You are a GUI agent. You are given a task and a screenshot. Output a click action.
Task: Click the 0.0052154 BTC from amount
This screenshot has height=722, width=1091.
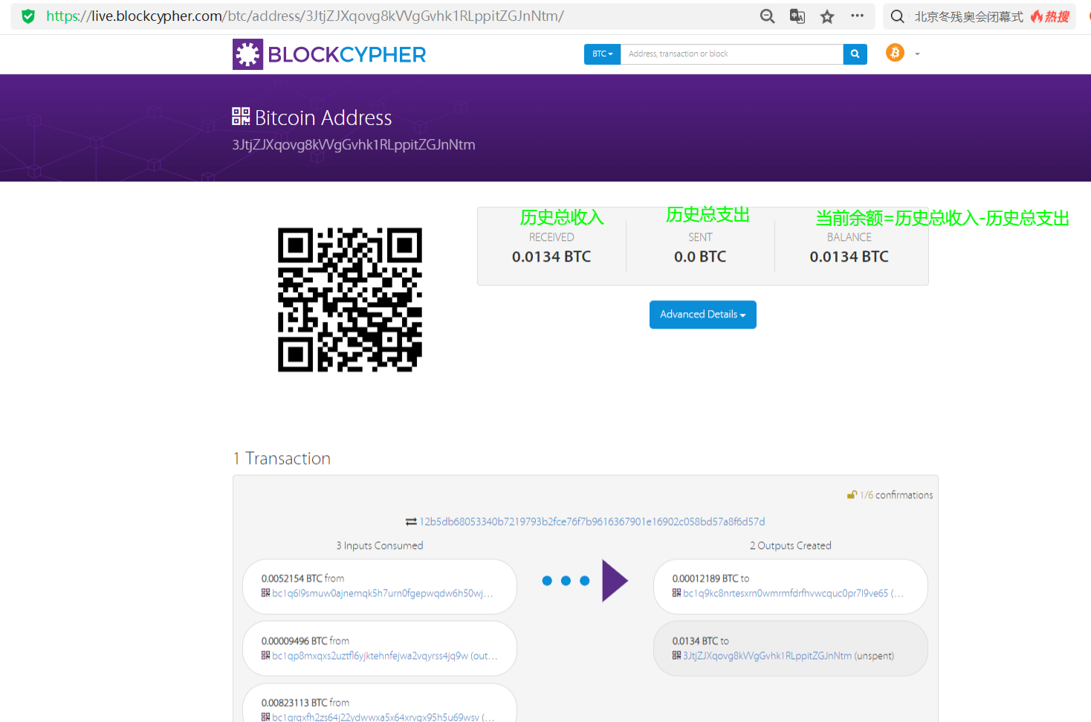[302, 578]
